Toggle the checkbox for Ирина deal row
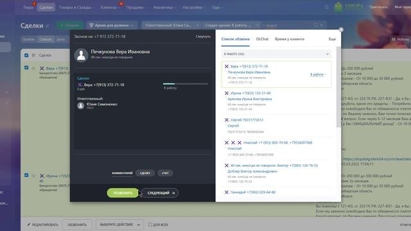Viewport: 411px width, 231px height. coord(26,175)
